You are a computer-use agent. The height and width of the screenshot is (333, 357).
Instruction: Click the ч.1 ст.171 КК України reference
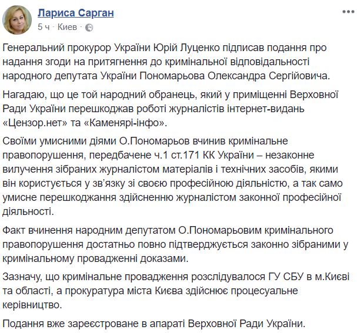203,155
